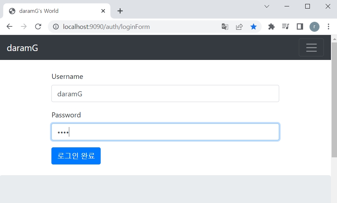Click the page vertical scrollbar thumb
The width and height of the screenshot is (337, 203).
pyautogui.click(x=334, y=100)
